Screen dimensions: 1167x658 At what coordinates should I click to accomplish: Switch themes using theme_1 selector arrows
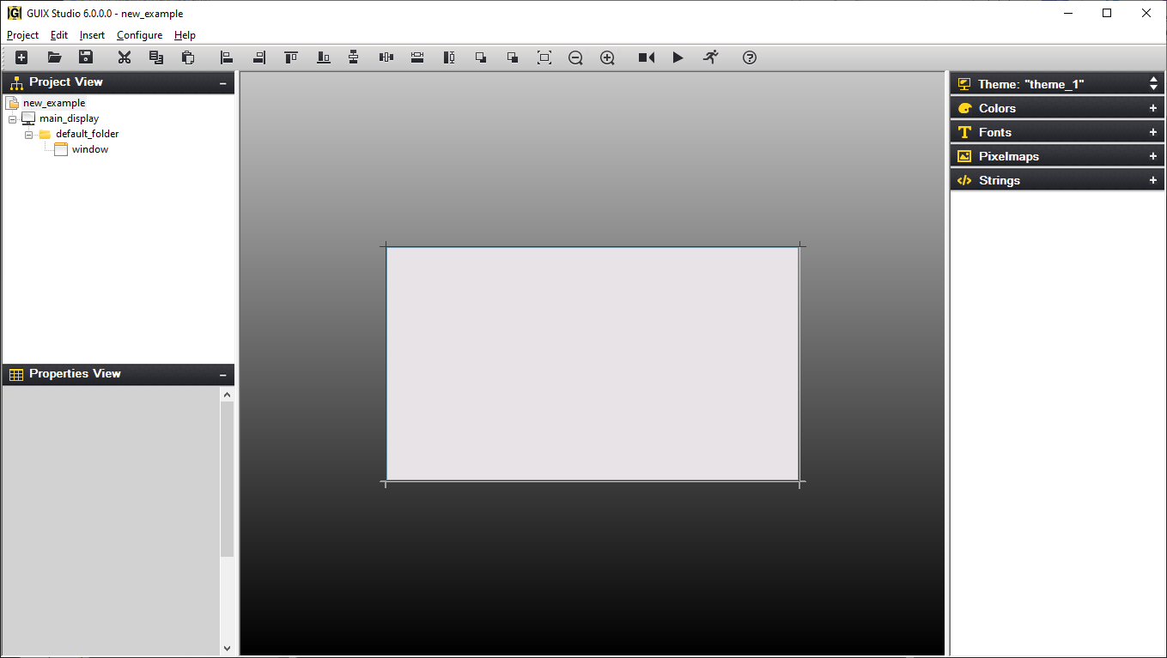(1152, 83)
